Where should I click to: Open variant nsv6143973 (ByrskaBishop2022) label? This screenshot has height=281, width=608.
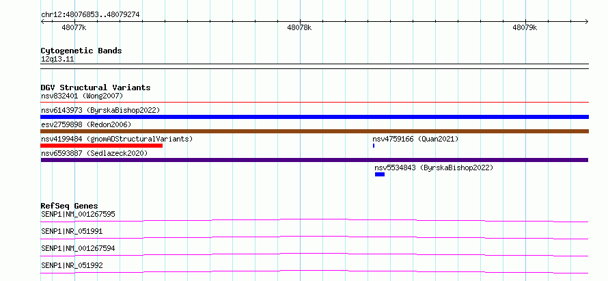(100, 110)
